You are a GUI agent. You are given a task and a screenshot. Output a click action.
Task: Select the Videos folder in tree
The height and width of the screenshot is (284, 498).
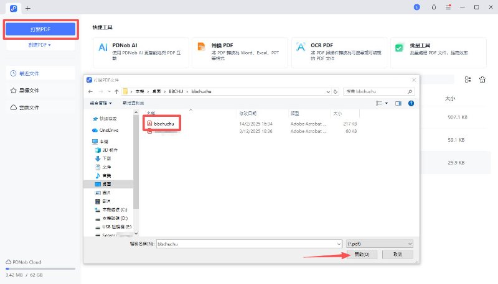click(103, 201)
